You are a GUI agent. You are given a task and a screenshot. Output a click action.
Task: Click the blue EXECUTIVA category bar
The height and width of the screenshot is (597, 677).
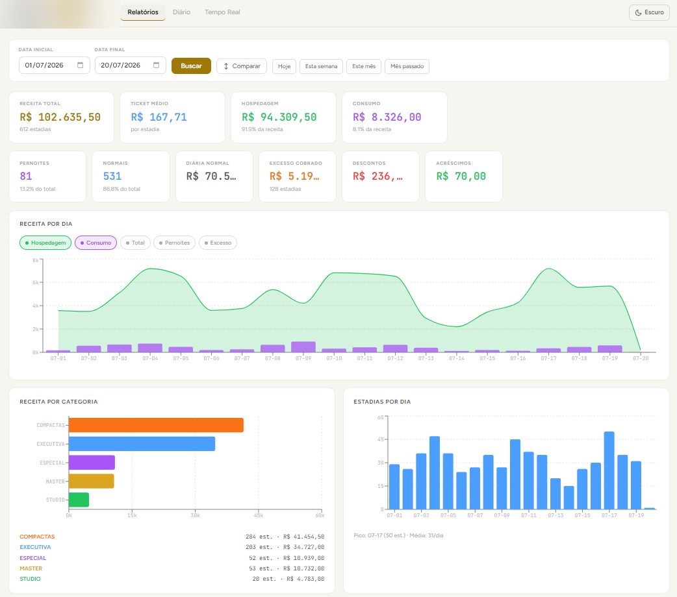point(142,444)
